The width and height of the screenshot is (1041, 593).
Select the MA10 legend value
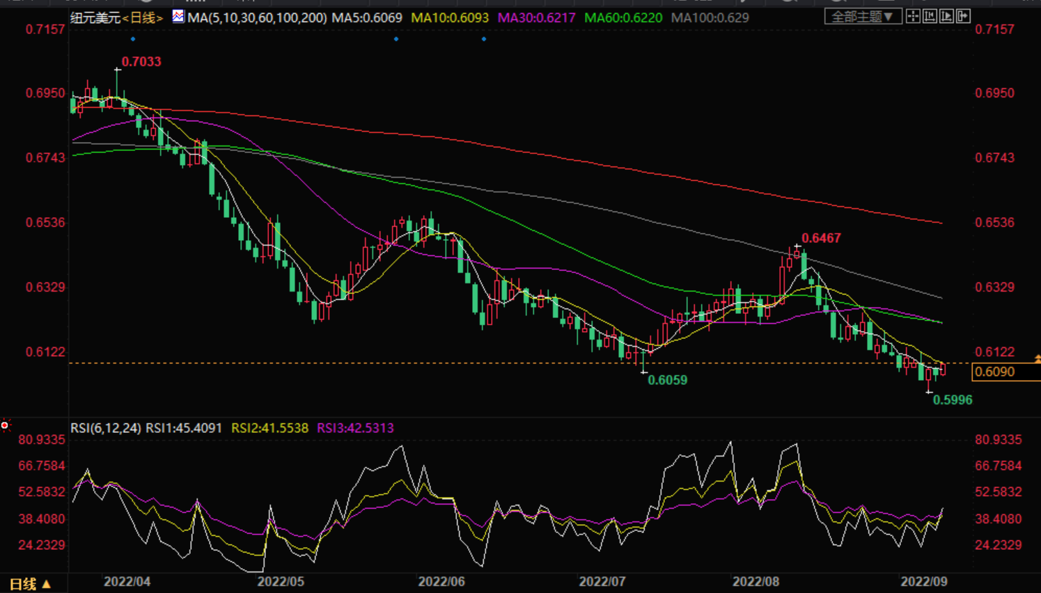pos(450,17)
